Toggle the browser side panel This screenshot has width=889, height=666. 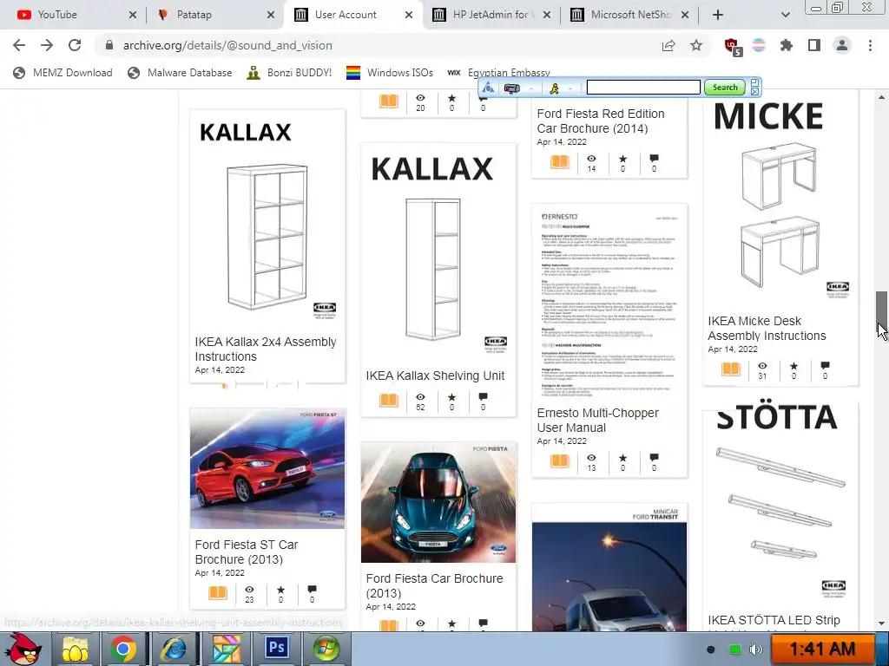tap(814, 45)
